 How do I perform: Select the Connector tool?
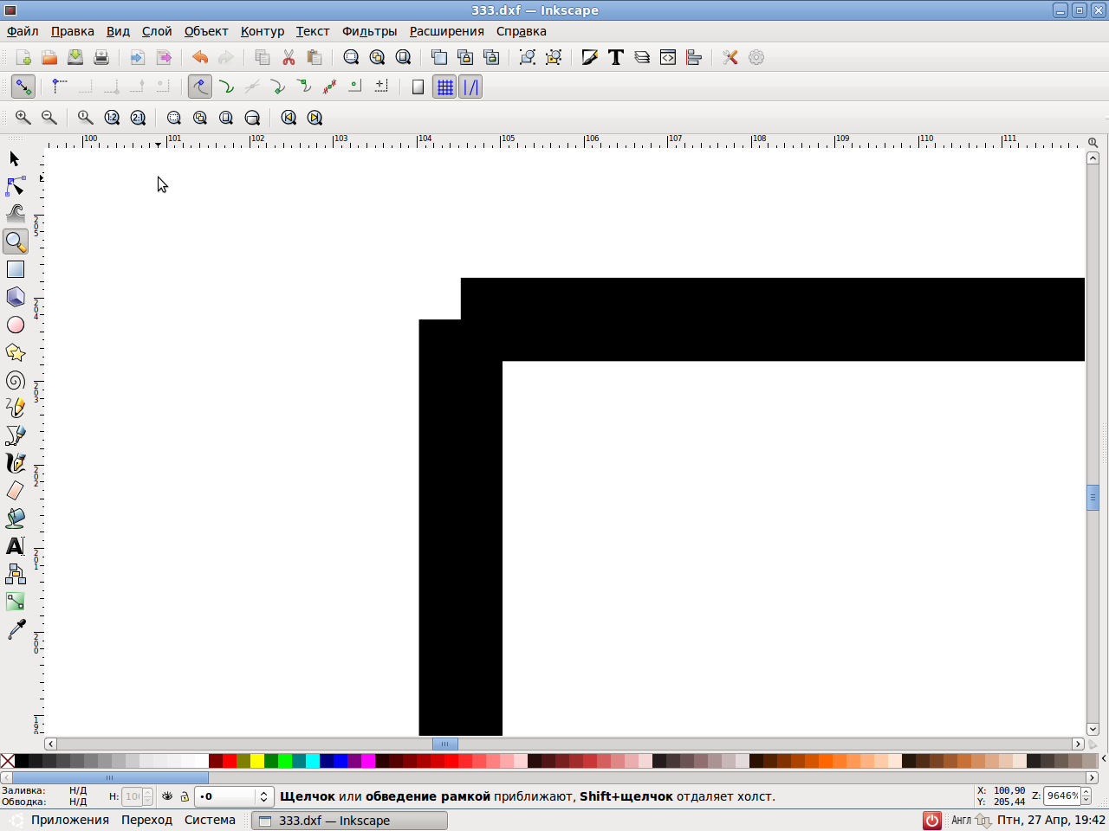[x=15, y=574]
